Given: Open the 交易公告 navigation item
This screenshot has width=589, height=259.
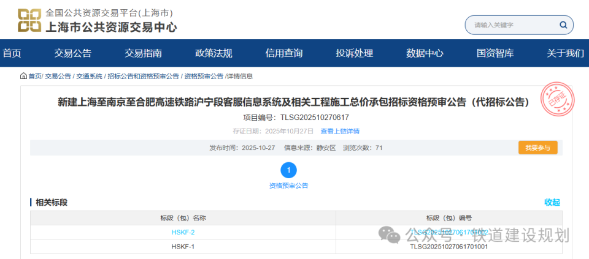Looking at the screenshot, I should (73, 53).
